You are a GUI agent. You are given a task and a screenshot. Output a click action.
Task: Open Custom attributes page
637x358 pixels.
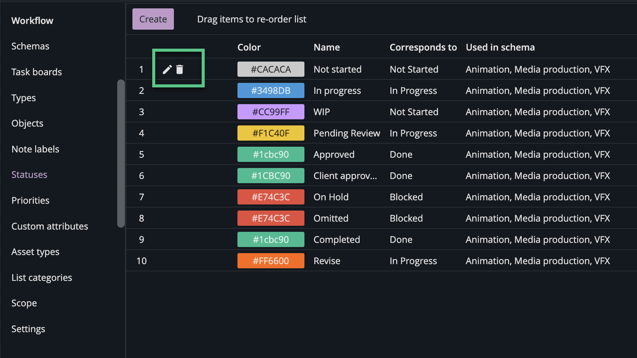pyautogui.click(x=50, y=227)
